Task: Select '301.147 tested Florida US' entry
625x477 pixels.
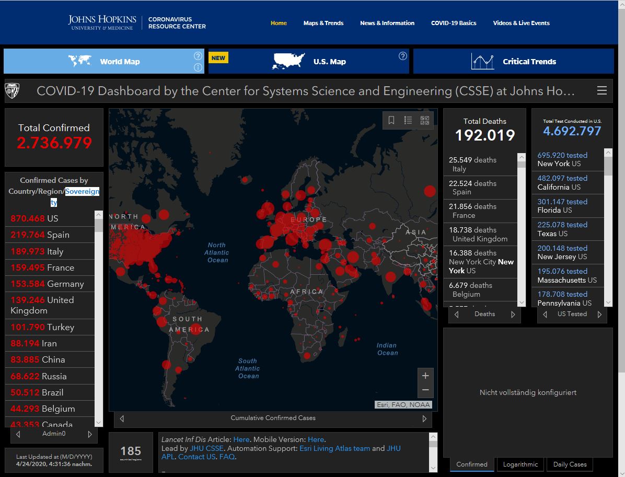Action: tap(568, 206)
